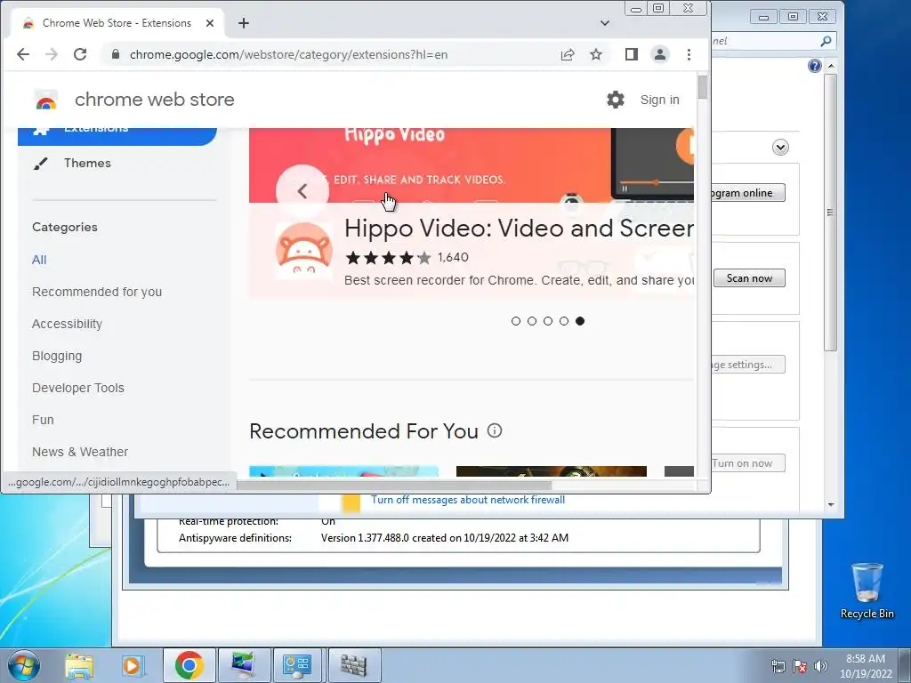Open the Themes section
This screenshot has width=911, height=683.
[87, 164]
